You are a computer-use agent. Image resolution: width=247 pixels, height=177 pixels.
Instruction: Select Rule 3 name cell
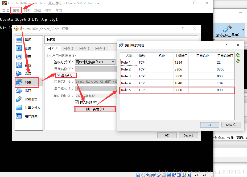129,76
